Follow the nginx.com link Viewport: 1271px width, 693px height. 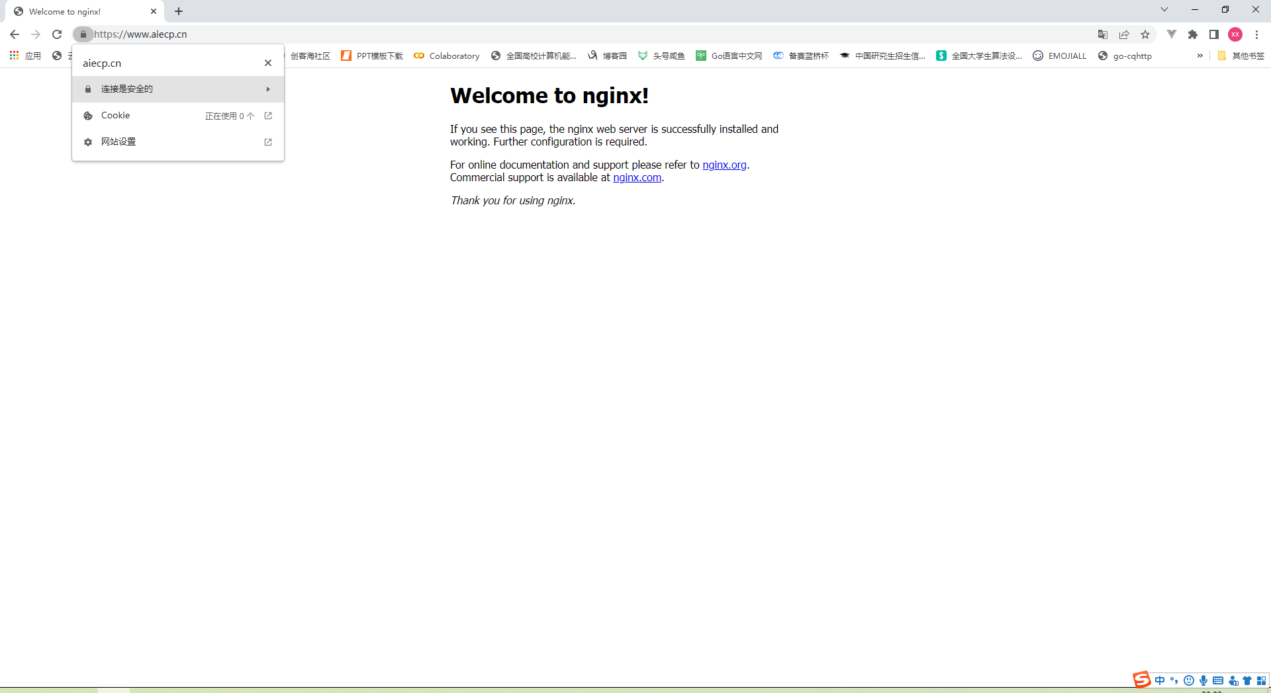[x=637, y=177]
